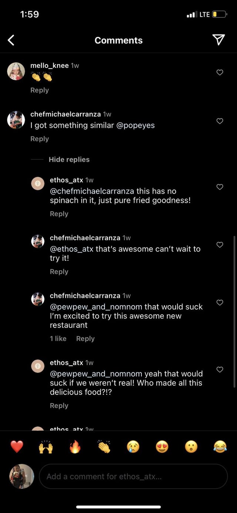Insert the heart-eyes emoji reaction
The image size is (237, 513).
(162, 447)
